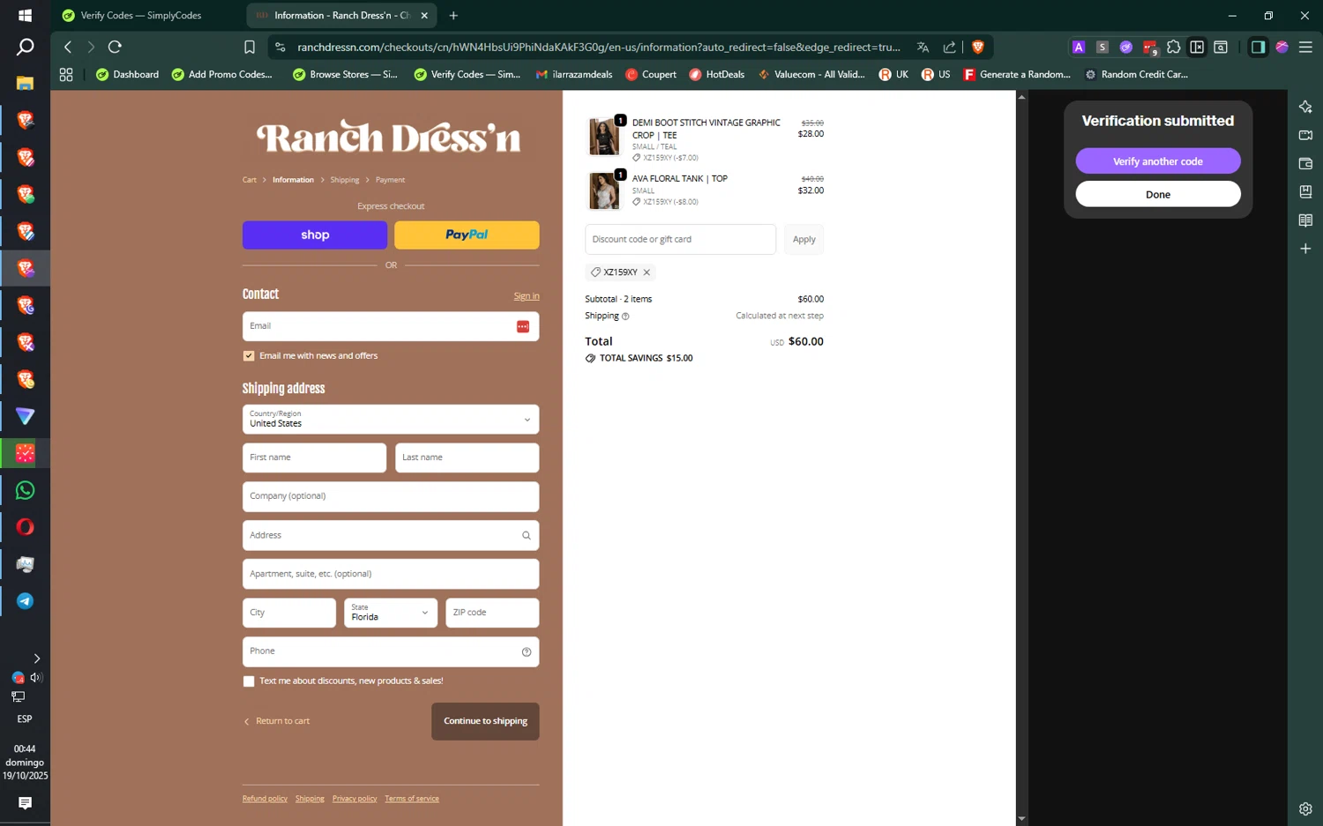
Task: Open Opera browser from the taskbar
Action: coord(25,527)
